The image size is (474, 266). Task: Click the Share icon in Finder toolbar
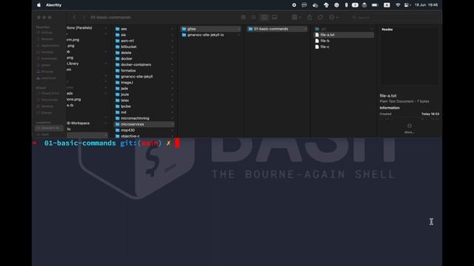(310, 17)
